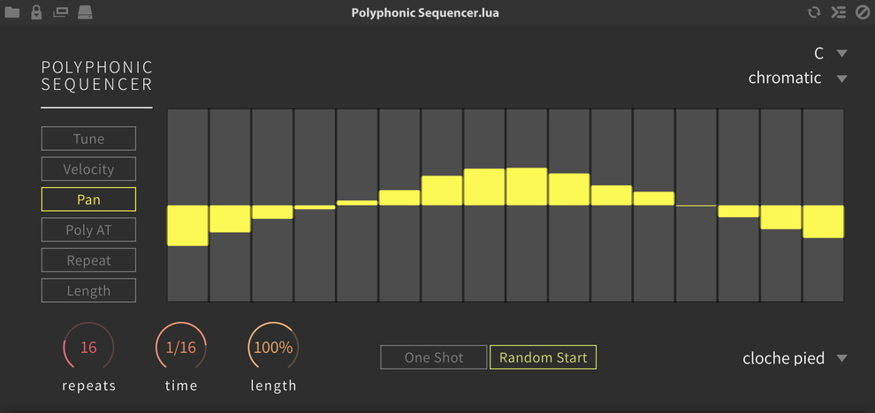Click the first step bar in sequencer
Screen dimensions: 875x413
187,205
